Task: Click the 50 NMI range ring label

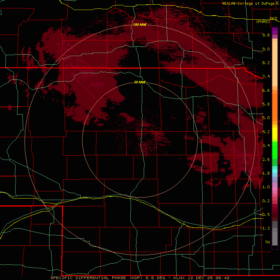Action: [x=140, y=82]
